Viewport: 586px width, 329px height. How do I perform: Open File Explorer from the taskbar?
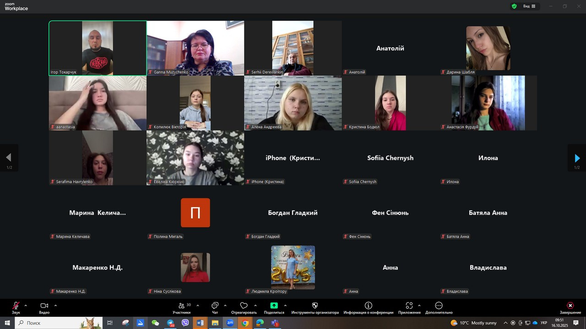(215, 323)
